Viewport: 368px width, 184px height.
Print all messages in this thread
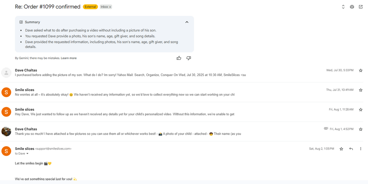(x=352, y=7)
